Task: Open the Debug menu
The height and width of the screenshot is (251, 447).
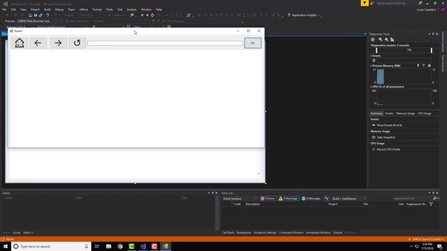Action: click(x=59, y=9)
